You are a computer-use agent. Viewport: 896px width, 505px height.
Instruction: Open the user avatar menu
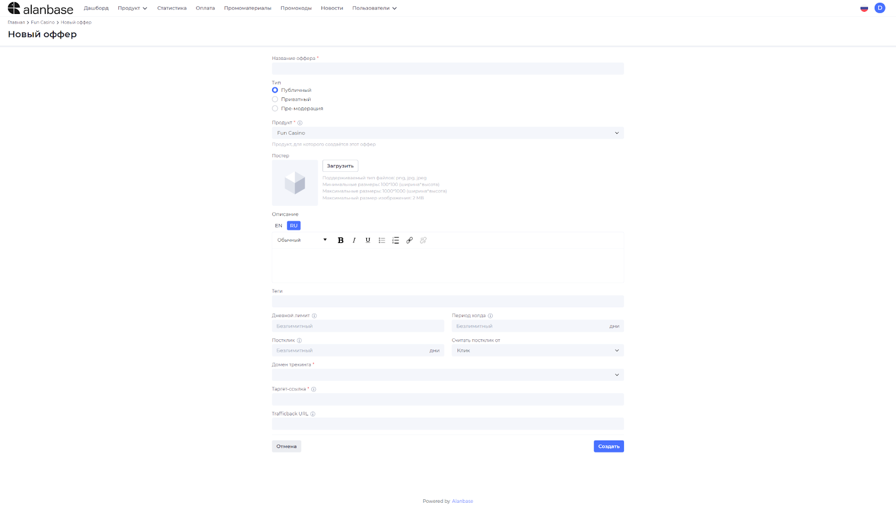click(880, 8)
